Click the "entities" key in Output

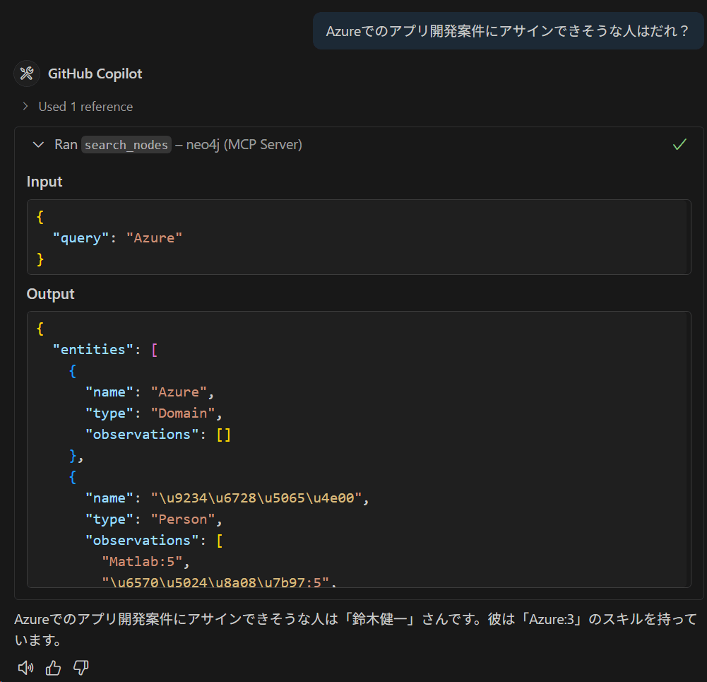93,350
